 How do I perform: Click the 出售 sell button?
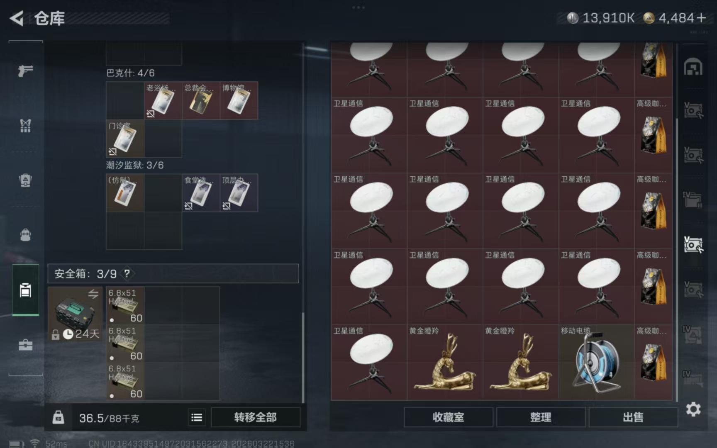[633, 417]
